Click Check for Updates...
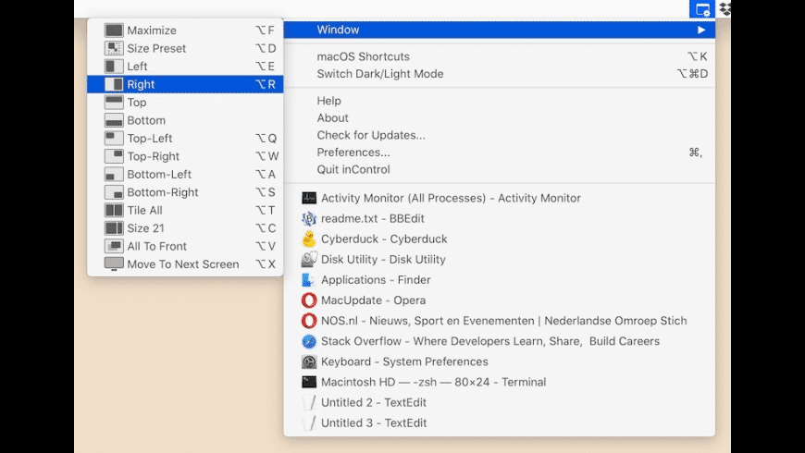The image size is (805, 453). [x=371, y=135]
